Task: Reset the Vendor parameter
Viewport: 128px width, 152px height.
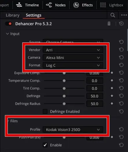Action: (121, 50)
